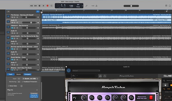Switch to the Track tab
This screenshot has width=172, height=101.
tap(10, 74)
